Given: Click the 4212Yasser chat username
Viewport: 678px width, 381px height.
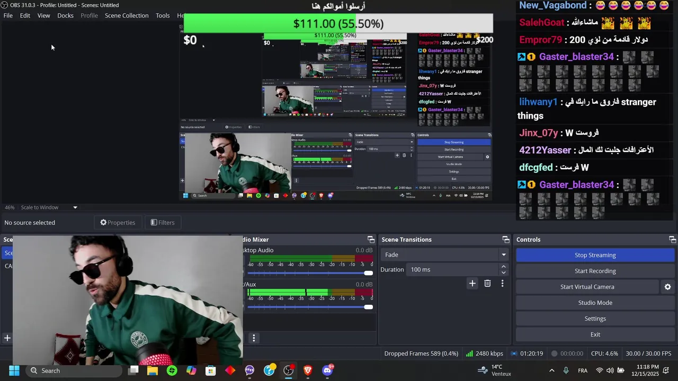Looking at the screenshot, I should tap(545, 150).
